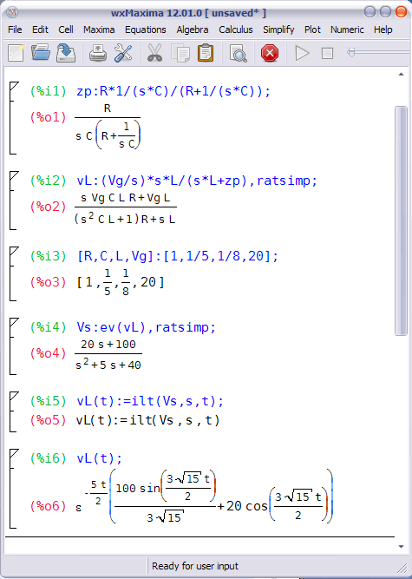The width and height of the screenshot is (412, 579).
Task: Open the Configure wxMaxima tools icon
Action: (x=123, y=53)
